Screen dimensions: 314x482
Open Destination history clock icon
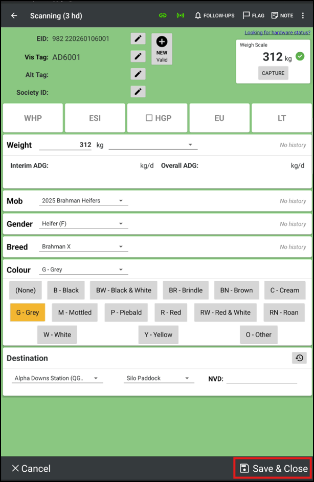point(299,358)
